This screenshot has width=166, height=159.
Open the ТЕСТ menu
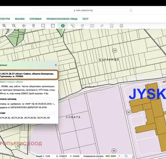[85, 19]
